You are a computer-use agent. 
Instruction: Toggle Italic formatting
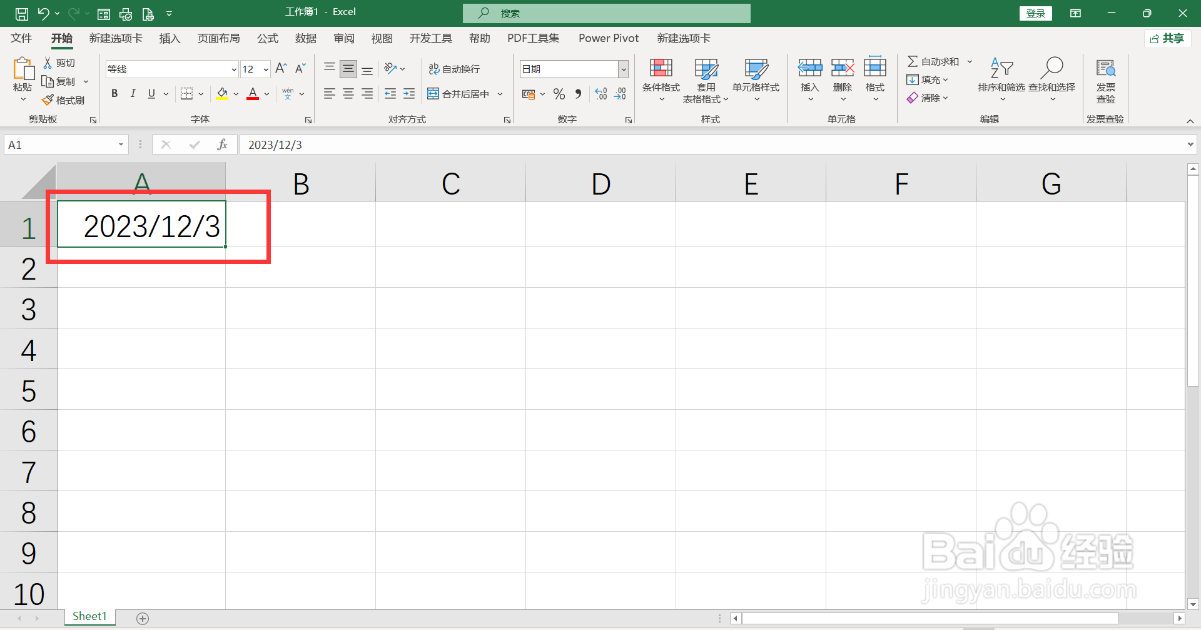(133, 94)
